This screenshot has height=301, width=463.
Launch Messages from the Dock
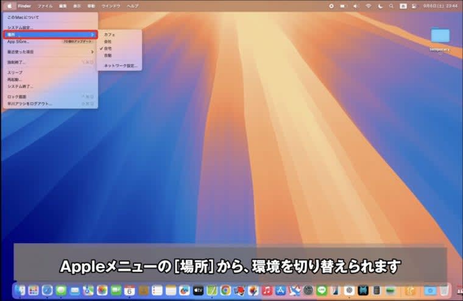(61, 291)
